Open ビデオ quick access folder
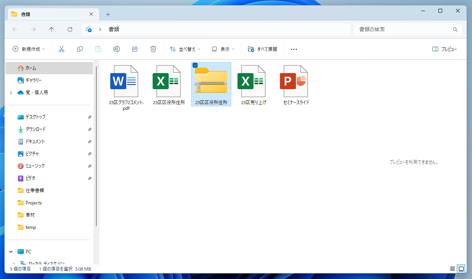 [x=49, y=178]
